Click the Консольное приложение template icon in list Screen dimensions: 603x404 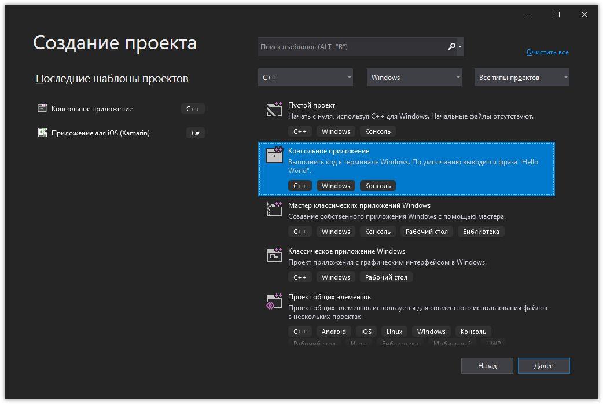tap(274, 155)
